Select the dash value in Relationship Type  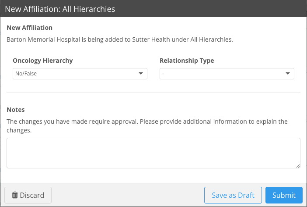163,74
